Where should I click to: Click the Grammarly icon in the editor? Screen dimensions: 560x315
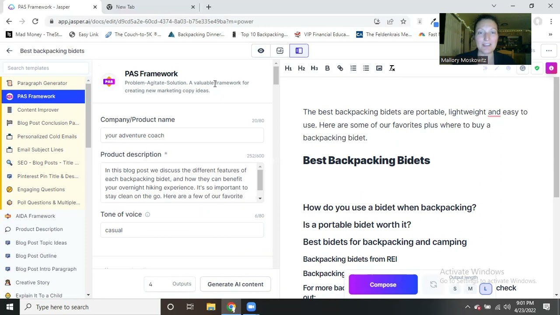click(x=523, y=68)
